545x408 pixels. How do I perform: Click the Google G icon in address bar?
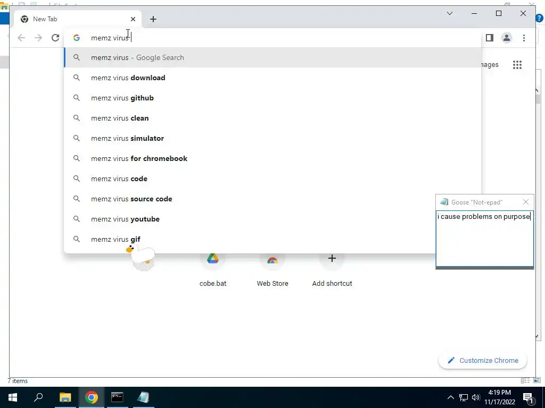[77, 38]
